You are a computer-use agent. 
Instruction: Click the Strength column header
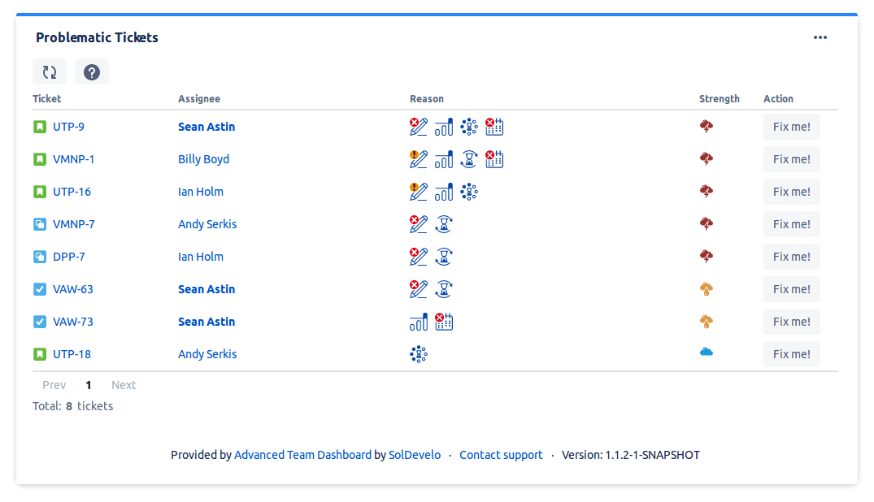click(719, 98)
